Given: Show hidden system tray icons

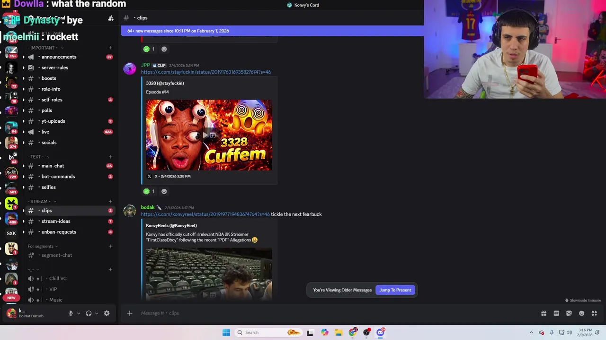Looking at the screenshot, I should 531,332.
